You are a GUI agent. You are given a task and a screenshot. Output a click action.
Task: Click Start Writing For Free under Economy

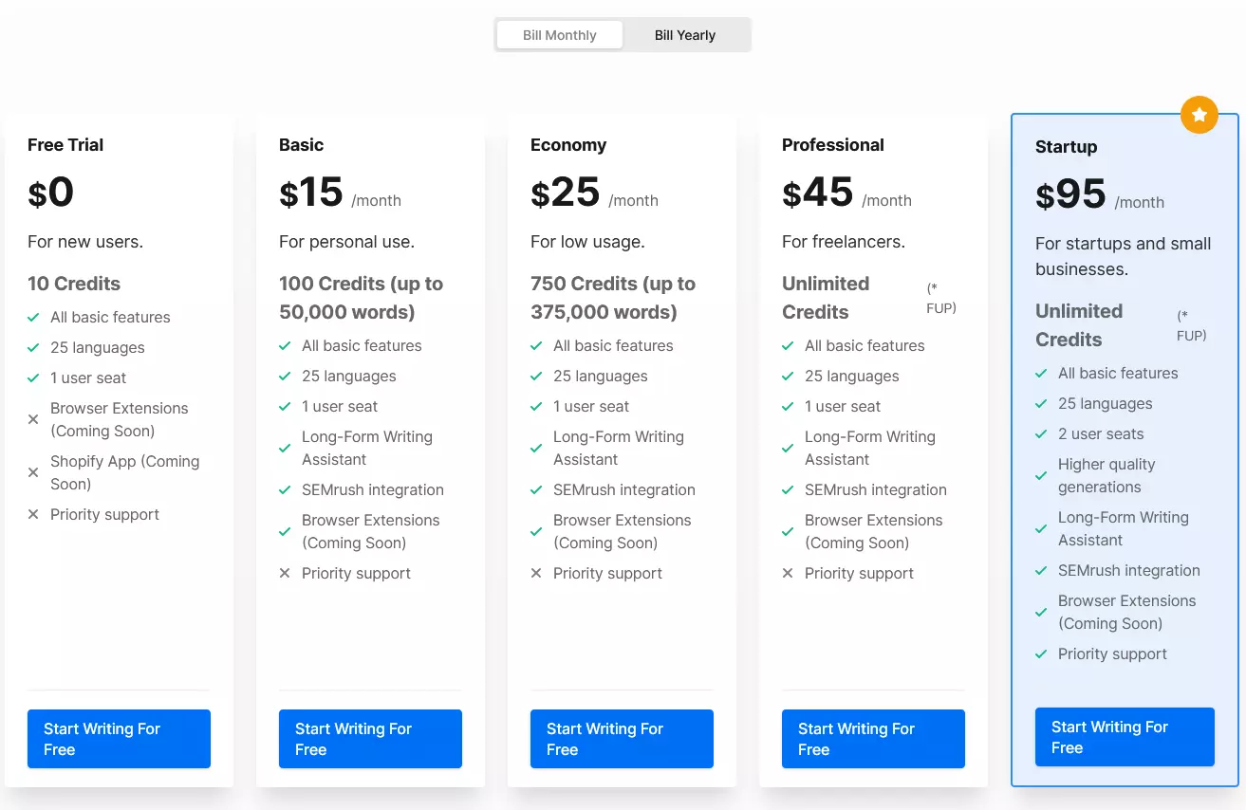point(621,739)
